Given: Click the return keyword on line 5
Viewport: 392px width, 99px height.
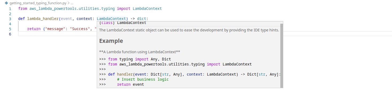Looking at the screenshot, I should [x=34, y=29].
